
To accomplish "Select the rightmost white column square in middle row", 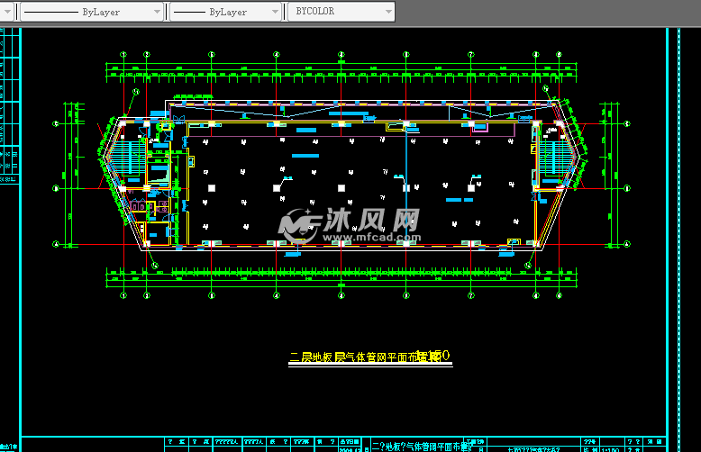I will 469,187.
